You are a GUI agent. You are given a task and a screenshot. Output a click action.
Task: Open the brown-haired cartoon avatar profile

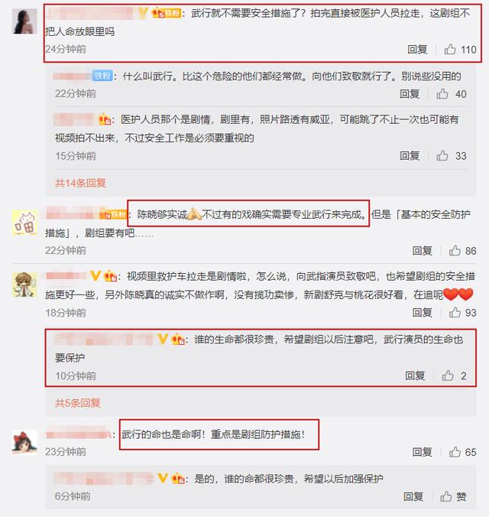click(x=24, y=285)
